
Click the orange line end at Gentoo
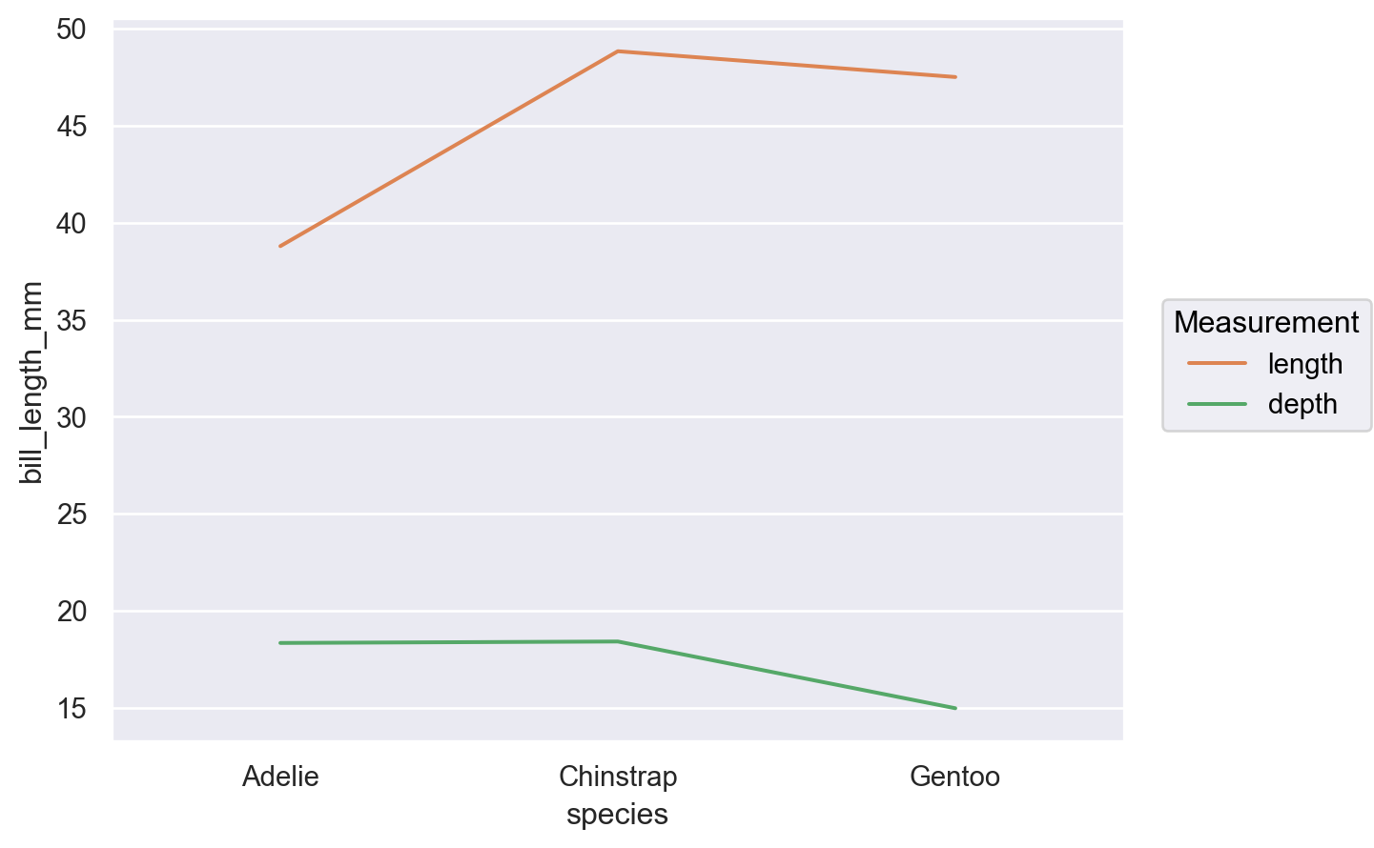(x=954, y=77)
